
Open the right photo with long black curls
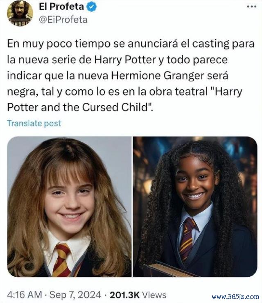195,207
